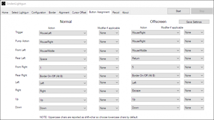214x120 pixels.
Task: Select the Button Assignment tab
Action: [99, 12]
